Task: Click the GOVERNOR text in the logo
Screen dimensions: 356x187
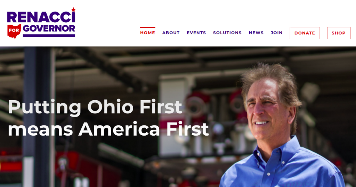Action: (49, 28)
